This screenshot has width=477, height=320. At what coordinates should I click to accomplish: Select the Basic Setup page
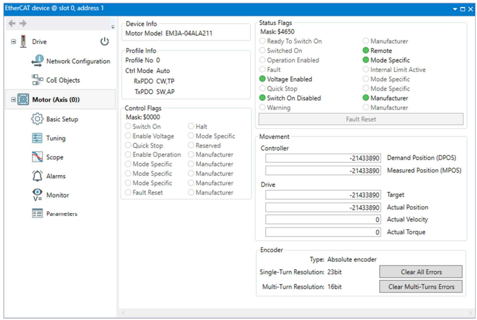(x=62, y=119)
